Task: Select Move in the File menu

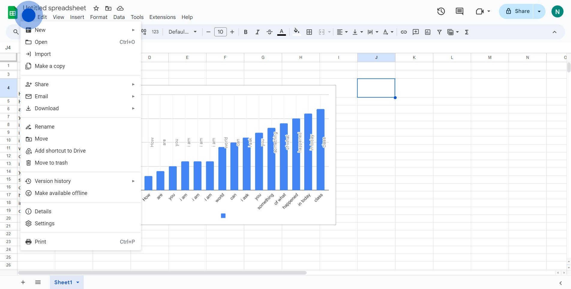Action: point(81,139)
